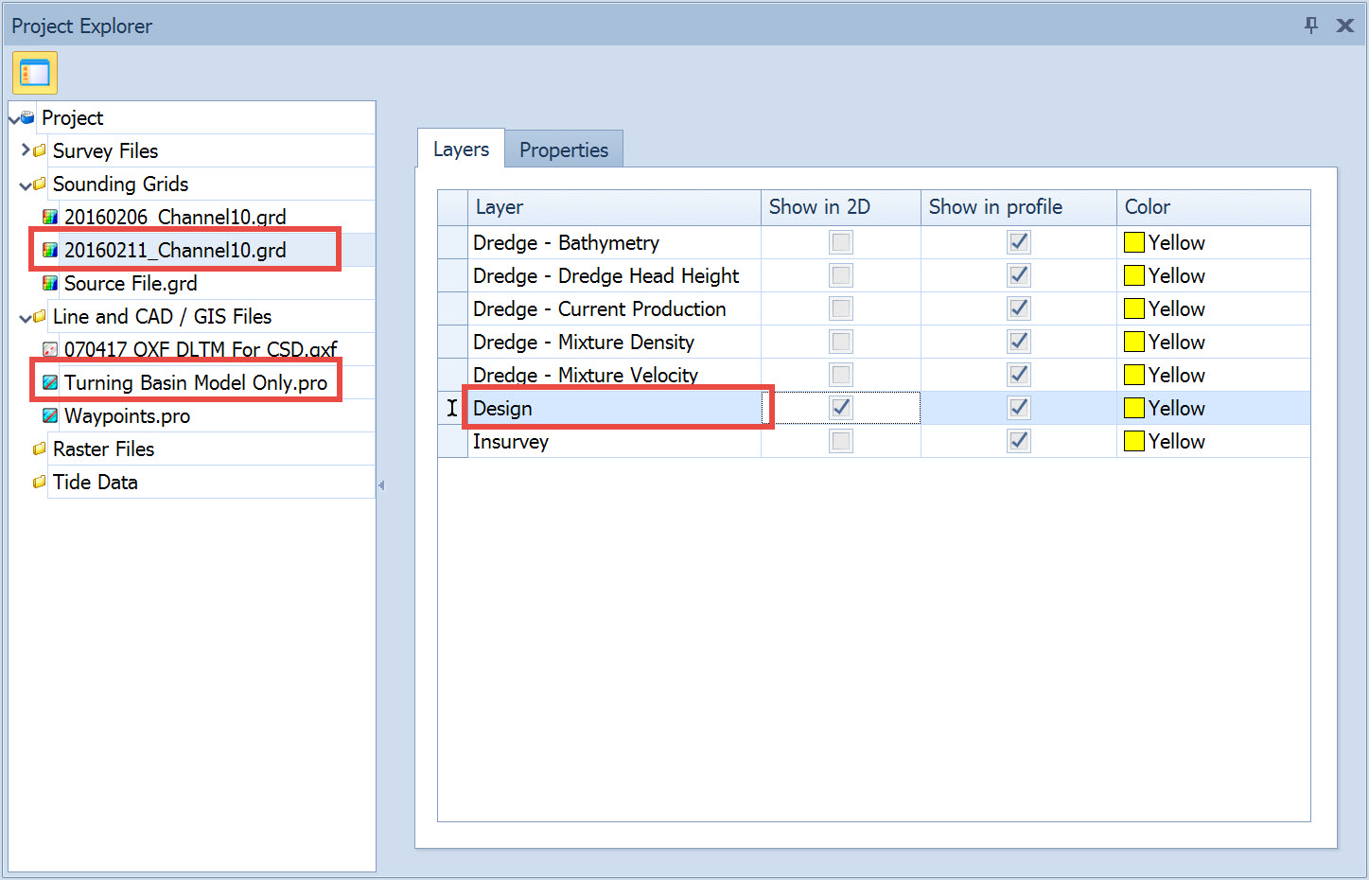Enable Show in 2D for Insurvey layer
Image resolution: width=1369 pixels, height=880 pixels.
coord(840,441)
